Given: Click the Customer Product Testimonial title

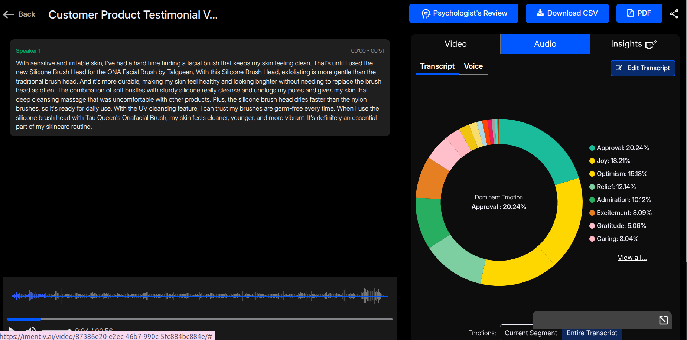Looking at the screenshot, I should point(133,14).
